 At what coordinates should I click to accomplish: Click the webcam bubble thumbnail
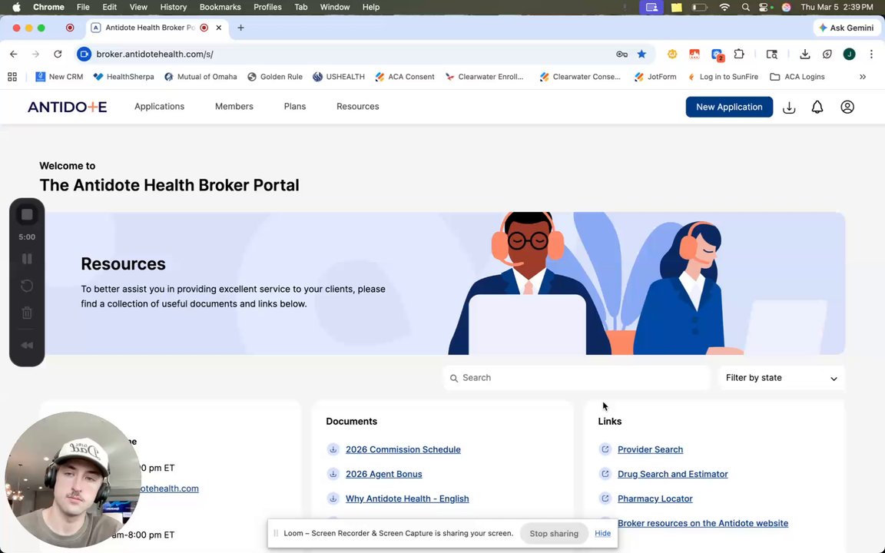[x=72, y=479]
